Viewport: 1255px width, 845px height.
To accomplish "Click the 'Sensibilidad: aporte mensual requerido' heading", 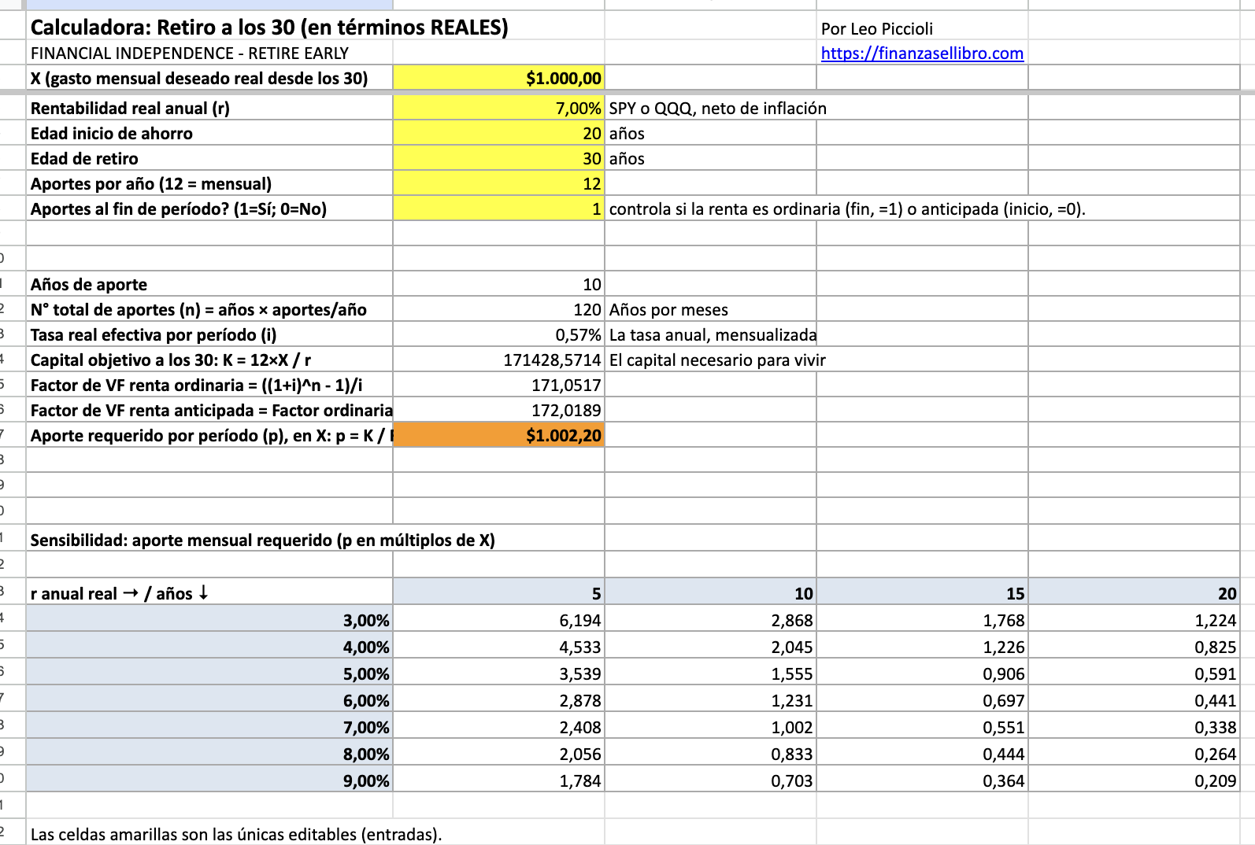I will (x=263, y=540).
